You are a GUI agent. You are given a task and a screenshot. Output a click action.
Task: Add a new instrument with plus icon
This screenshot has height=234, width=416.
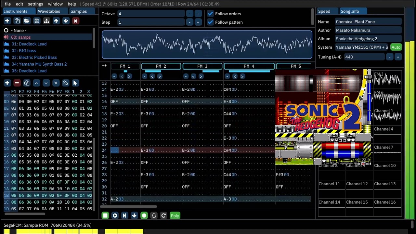pyautogui.click(x=7, y=21)
